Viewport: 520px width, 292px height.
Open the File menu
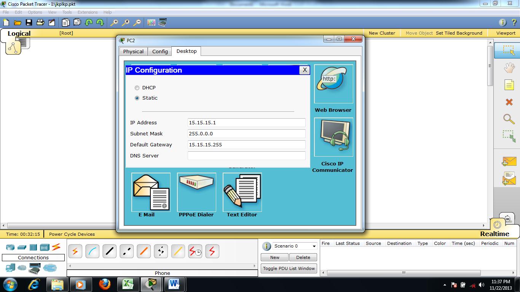point(6,12)
